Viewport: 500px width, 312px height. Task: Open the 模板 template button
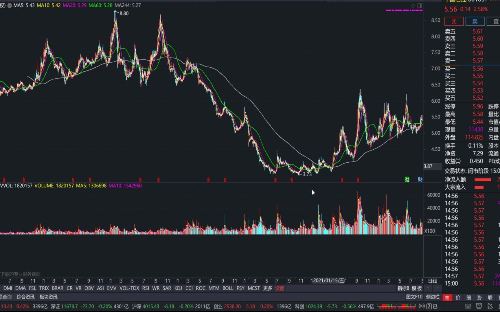[x=417, y=288]
